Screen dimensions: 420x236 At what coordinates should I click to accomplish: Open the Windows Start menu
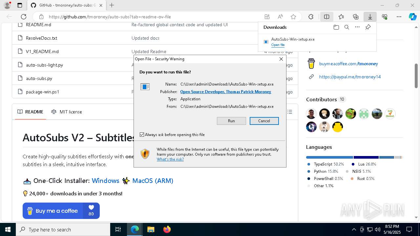coord(8,229)
